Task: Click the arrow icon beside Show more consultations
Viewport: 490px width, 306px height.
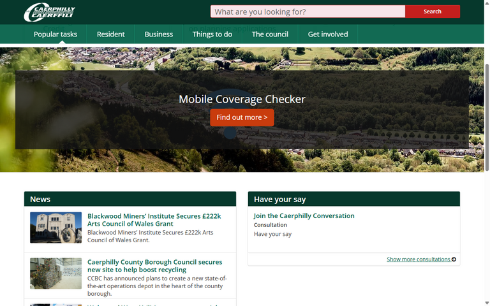Action: (x=454, y=259)
